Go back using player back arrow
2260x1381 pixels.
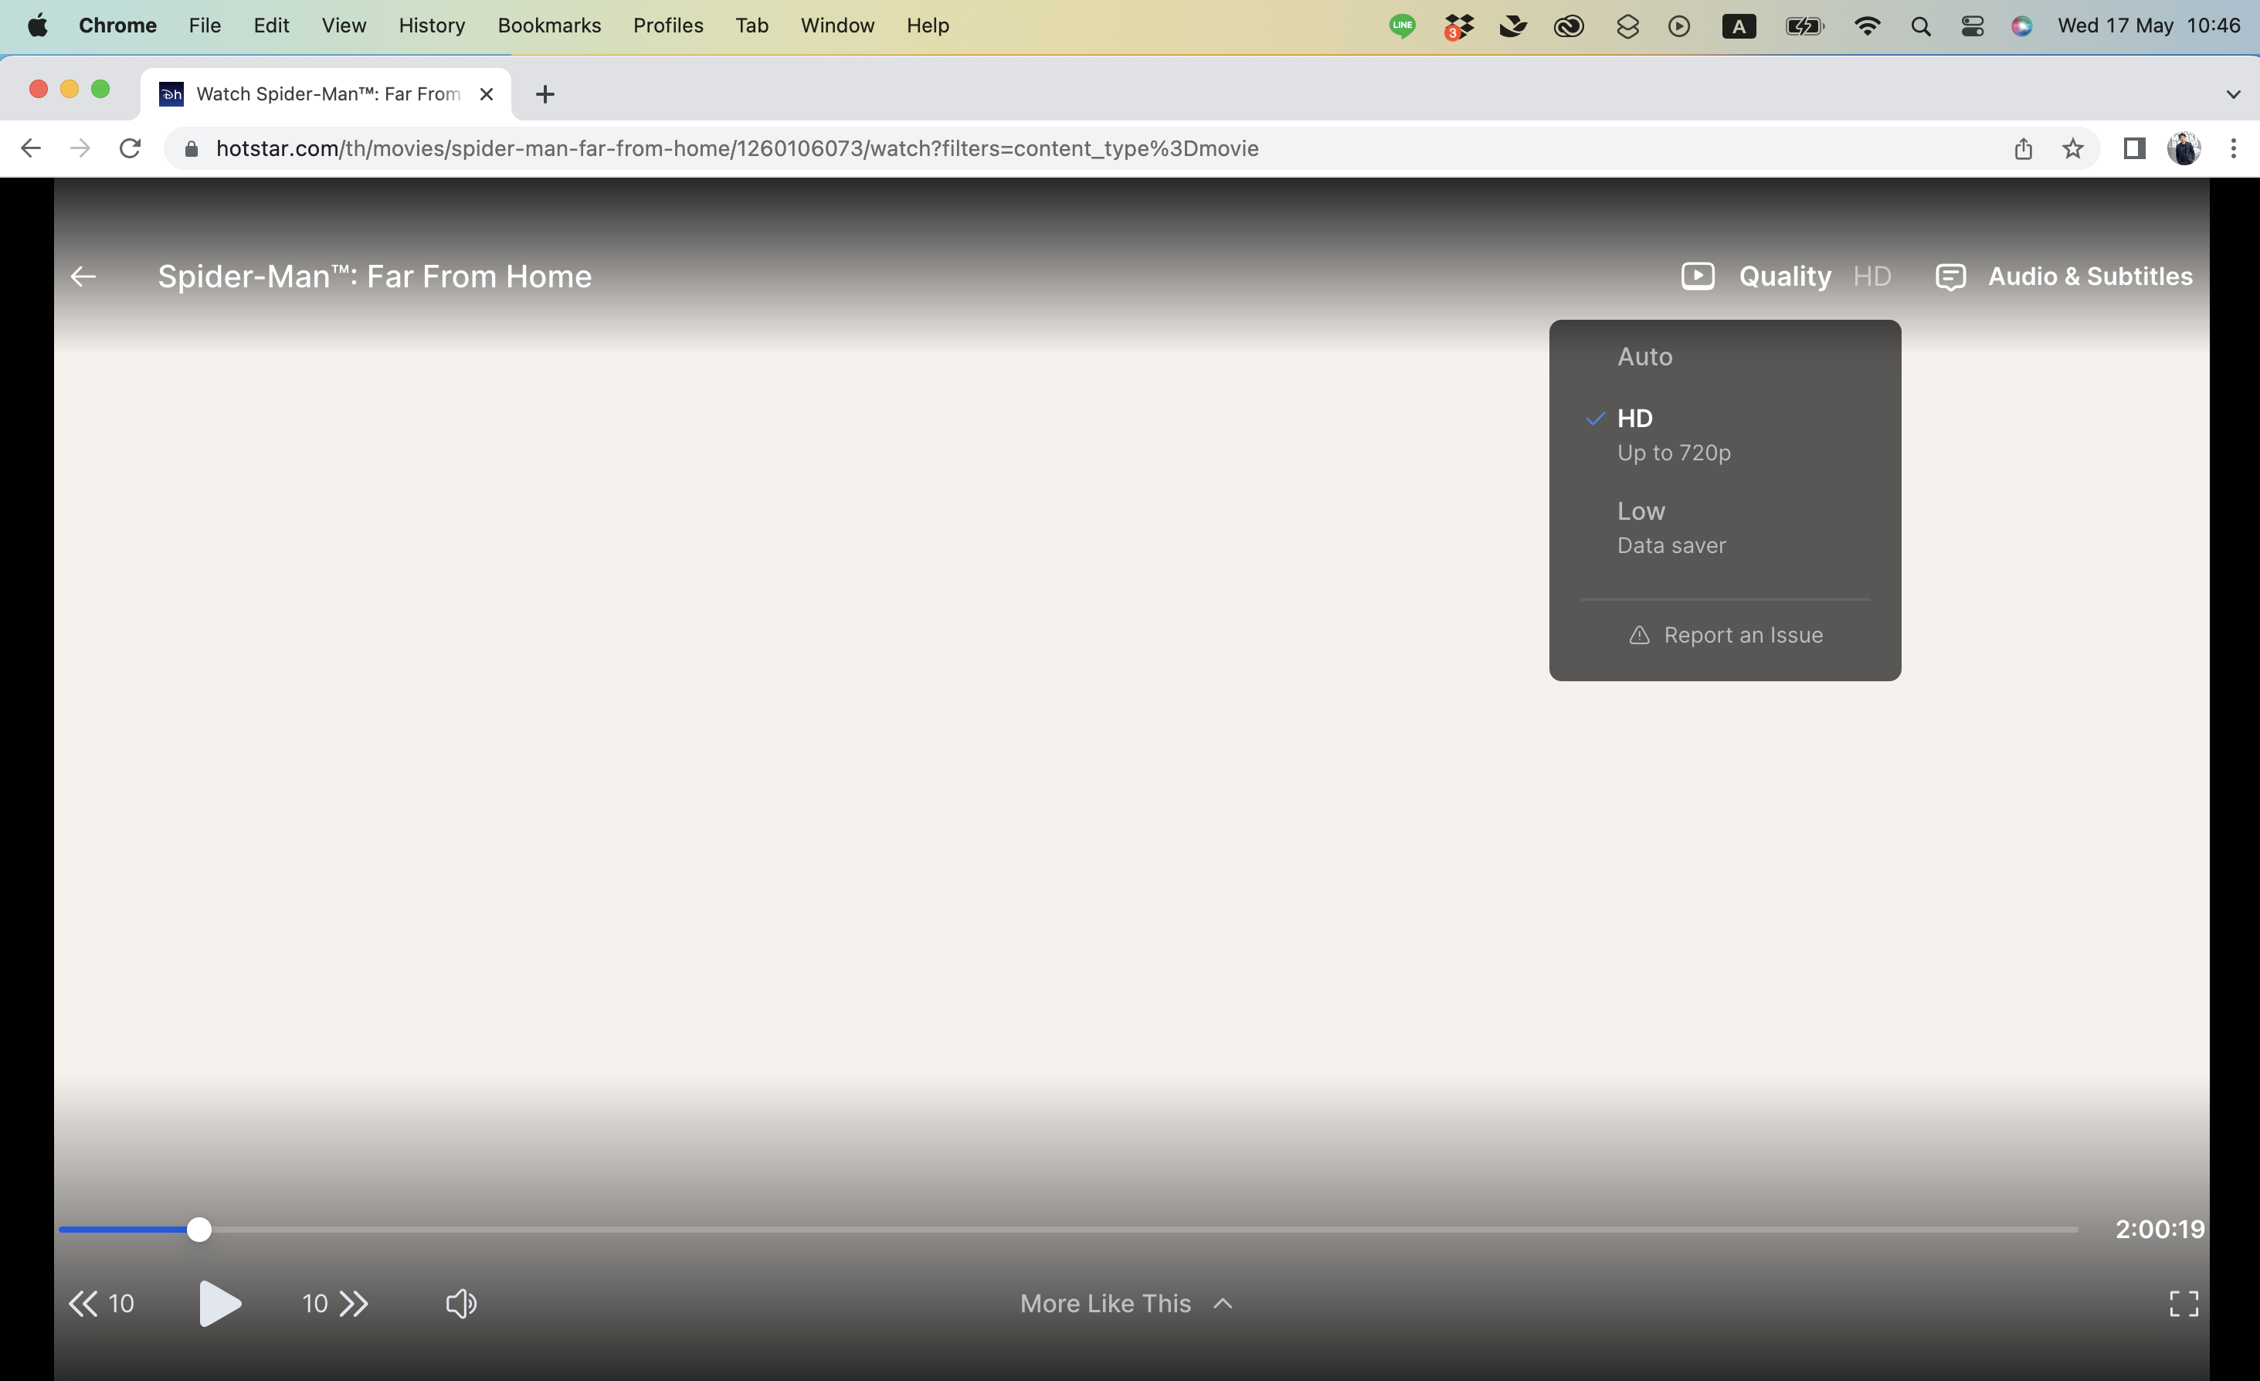83,276
